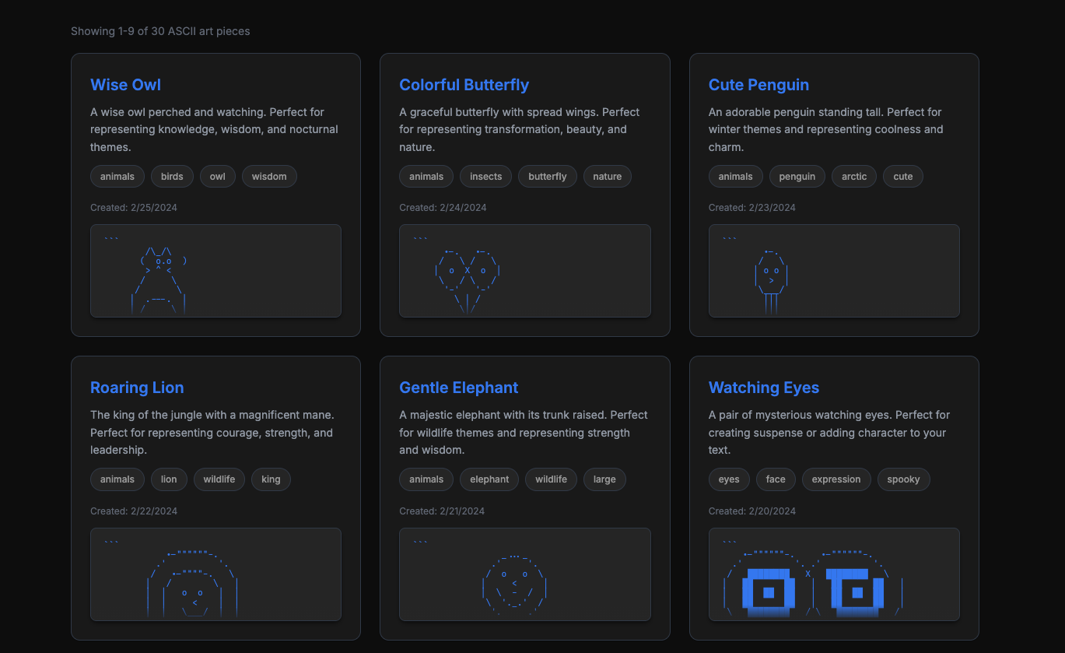Click the 'arctic' tag chip
This screenshot has width=1065, height=653.
[854, 177]
